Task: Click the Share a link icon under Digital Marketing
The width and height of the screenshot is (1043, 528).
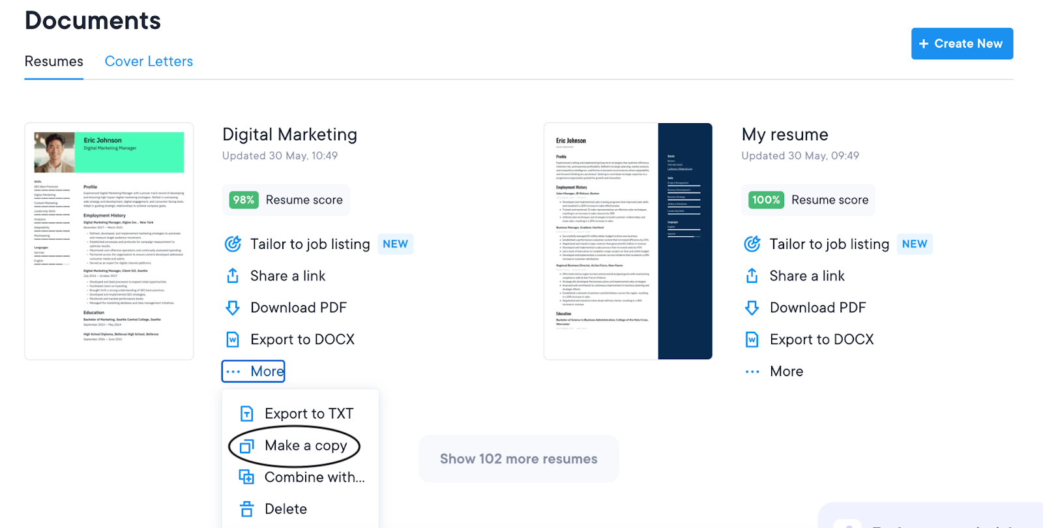Action: click(233, 276)
